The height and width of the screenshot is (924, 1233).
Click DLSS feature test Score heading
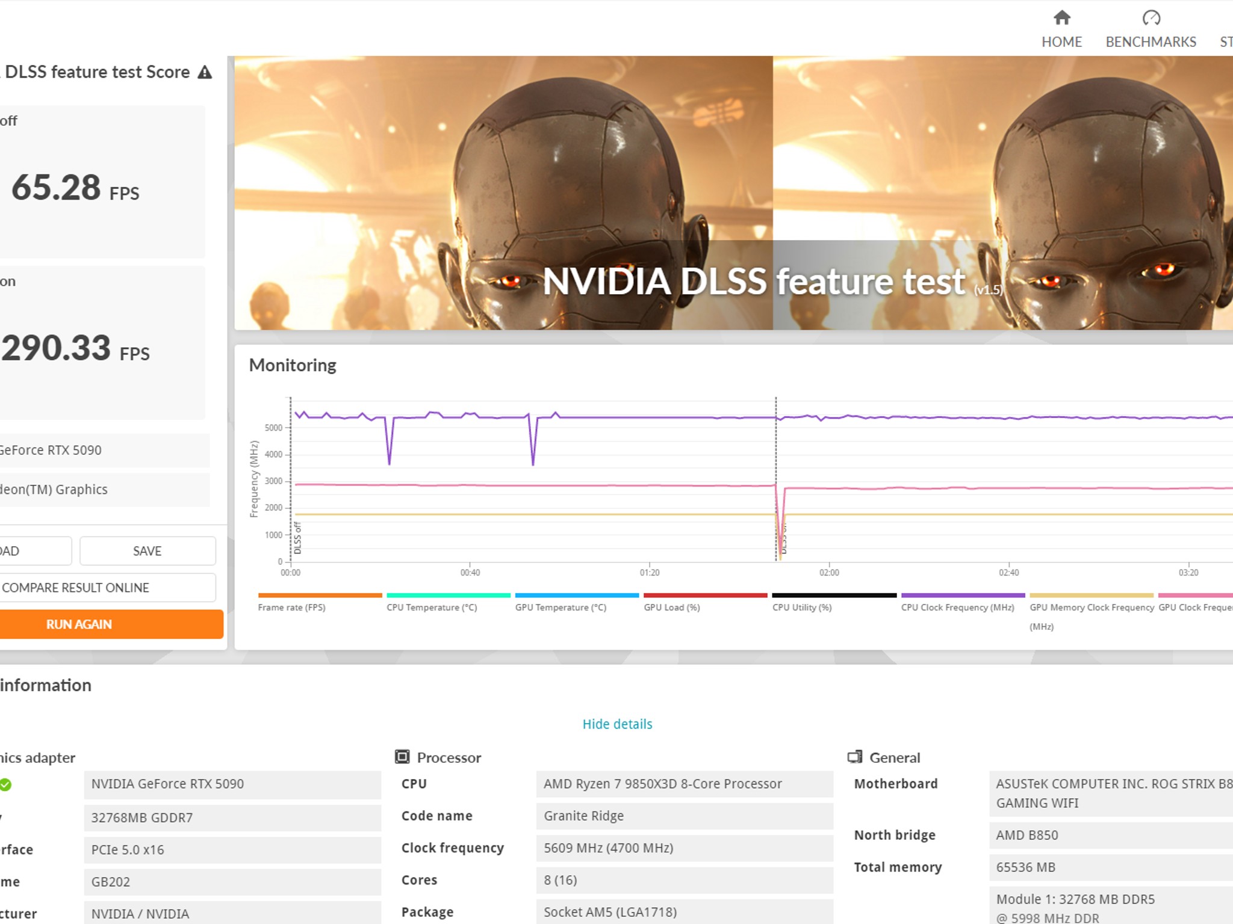point(96,72)
